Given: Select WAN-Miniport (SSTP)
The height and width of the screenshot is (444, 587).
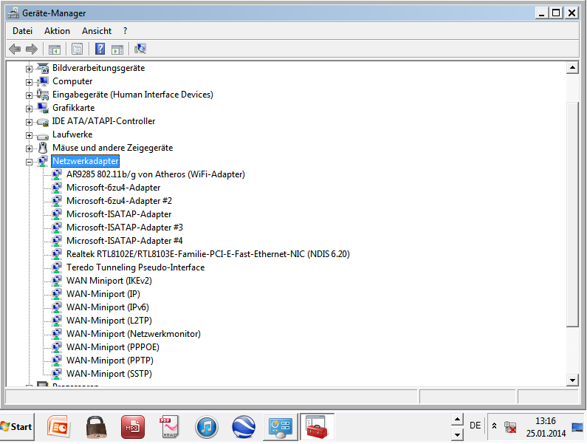Looking at the screenshot, I should click(109, 374).
